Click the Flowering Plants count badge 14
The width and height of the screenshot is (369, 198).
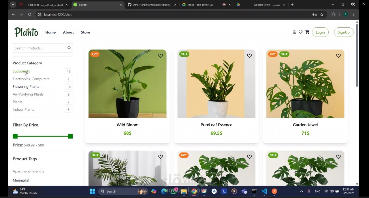[x=69, y=87]
